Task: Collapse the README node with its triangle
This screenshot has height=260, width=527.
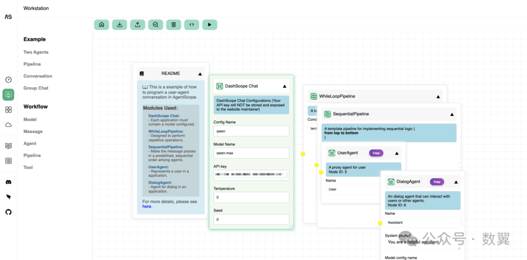Action: tap(200, 74)
